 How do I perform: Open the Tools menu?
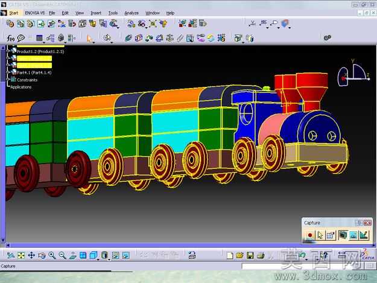click(113, 13)
